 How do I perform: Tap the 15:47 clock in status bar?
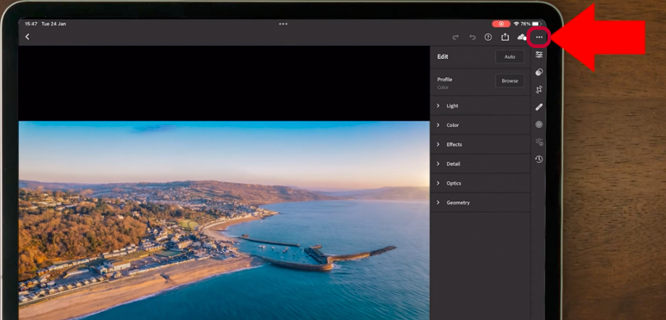pos(31,24)
